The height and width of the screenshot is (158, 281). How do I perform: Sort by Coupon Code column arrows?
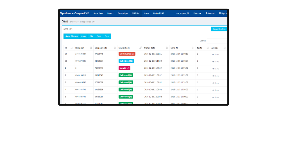(115, 48)
